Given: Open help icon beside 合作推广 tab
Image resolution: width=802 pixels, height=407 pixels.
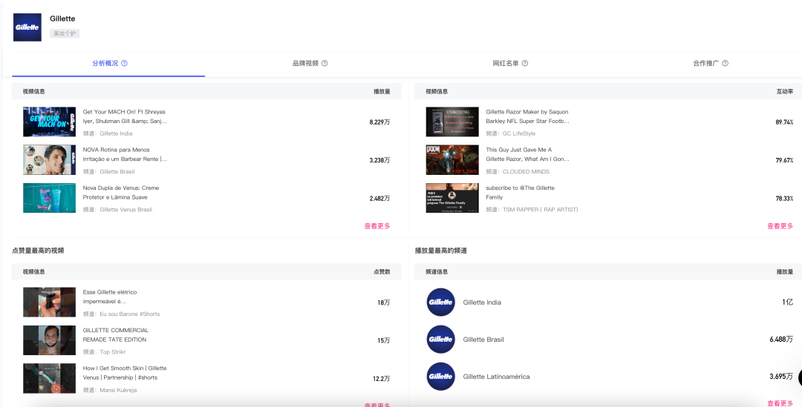Looking at the screenshot, I should coord(726,63).
